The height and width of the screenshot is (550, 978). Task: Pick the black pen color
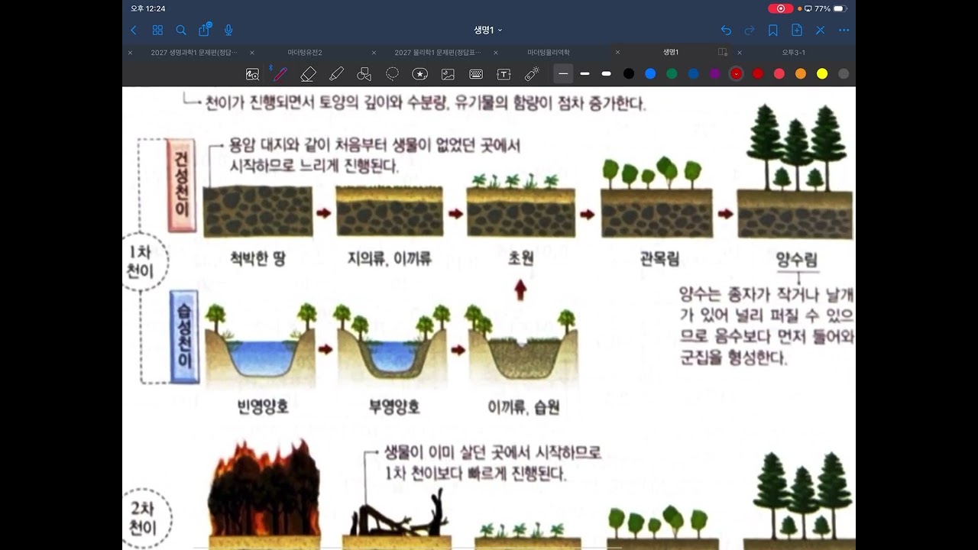pos(629,74)
